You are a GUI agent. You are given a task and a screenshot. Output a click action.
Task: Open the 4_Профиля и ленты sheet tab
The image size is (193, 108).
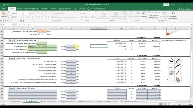[84, 101]
